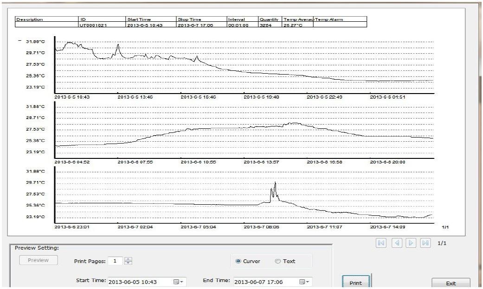Screen dimensions: 483x289
Task: Decrease Print Pages with down arrow
Action: click(x=128, y=263)
